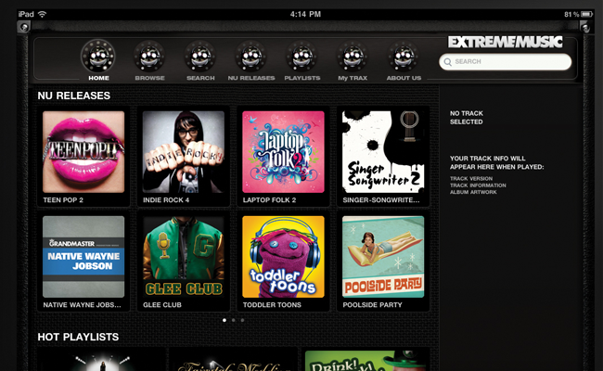
Task: Go to second Nu Releases page dot
Action: pyautogui.click(x=234, y=320)
